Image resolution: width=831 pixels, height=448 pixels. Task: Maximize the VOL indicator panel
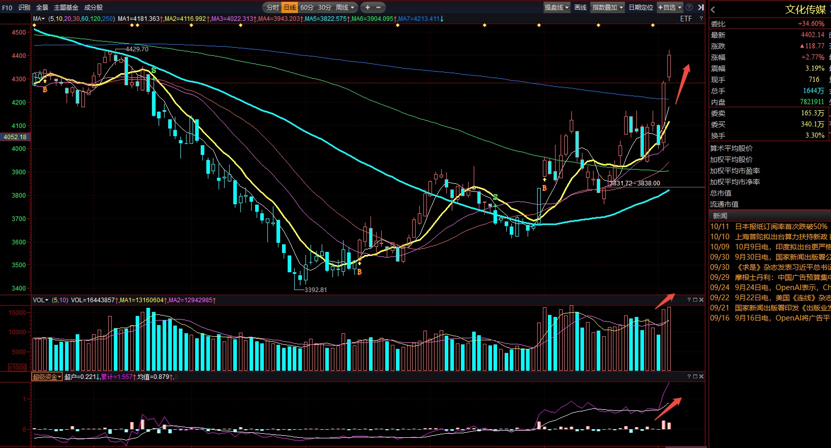[695, 300]
